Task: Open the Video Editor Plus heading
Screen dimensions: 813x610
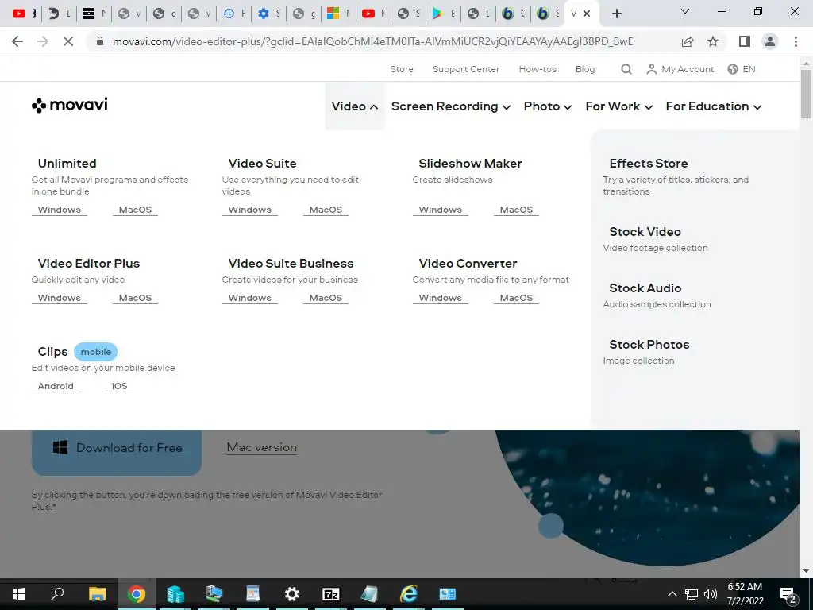Action: pos(89,264)
